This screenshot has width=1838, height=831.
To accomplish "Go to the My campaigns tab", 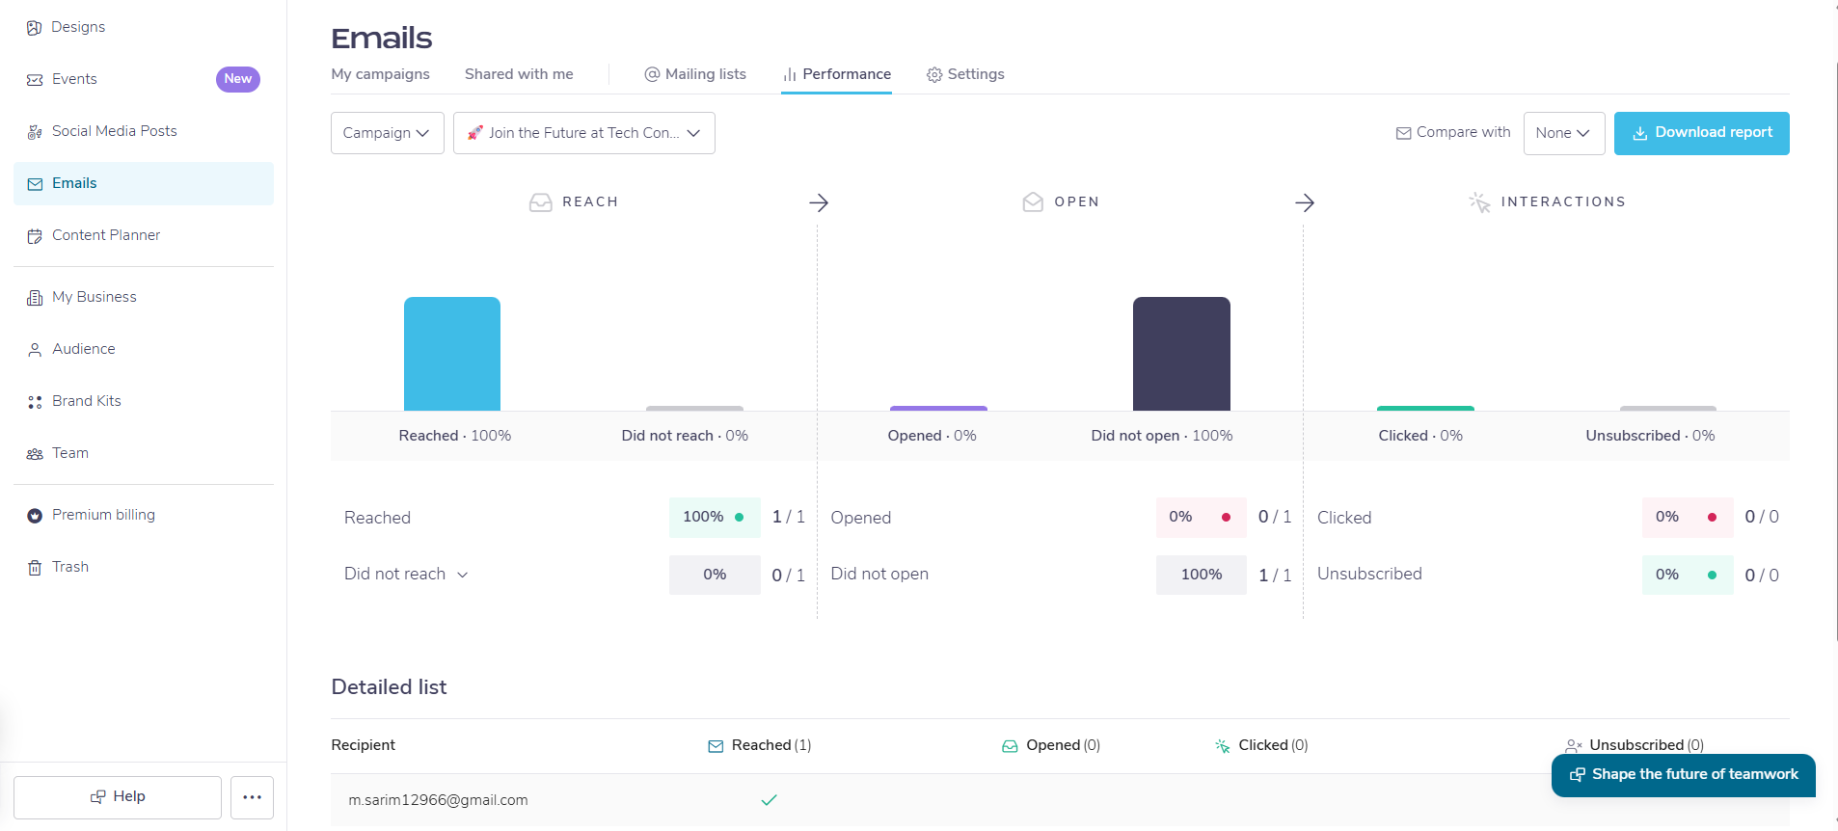I will [381, 74].
